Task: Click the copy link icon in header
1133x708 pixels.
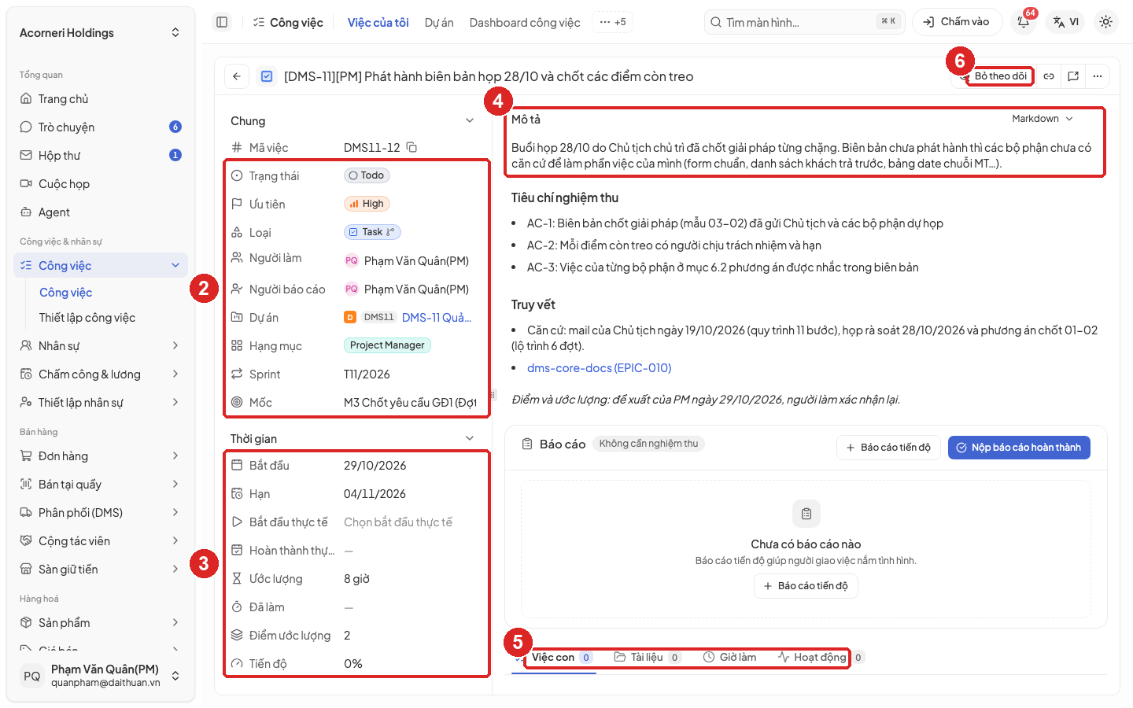Action: click(1049, 76)
